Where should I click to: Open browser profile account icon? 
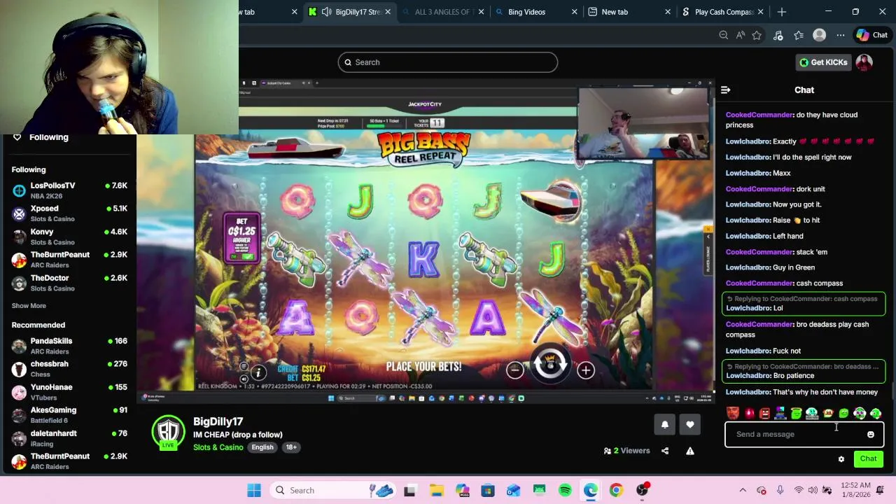pyautogui.click(x=819, y=35)
